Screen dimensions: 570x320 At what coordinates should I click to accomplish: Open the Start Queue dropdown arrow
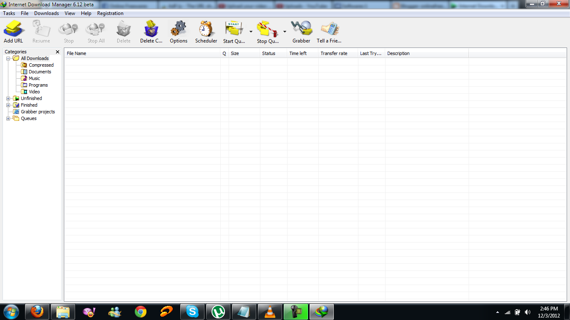251,31
